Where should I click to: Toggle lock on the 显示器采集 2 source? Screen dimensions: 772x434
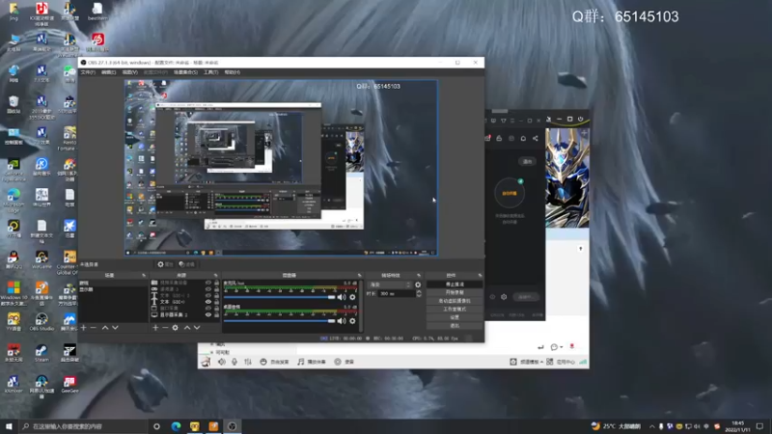[216, 314]
